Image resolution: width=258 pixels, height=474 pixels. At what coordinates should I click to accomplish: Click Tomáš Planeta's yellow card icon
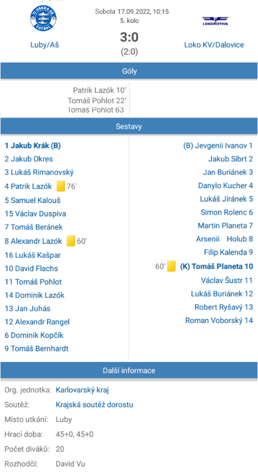(171, 266)
